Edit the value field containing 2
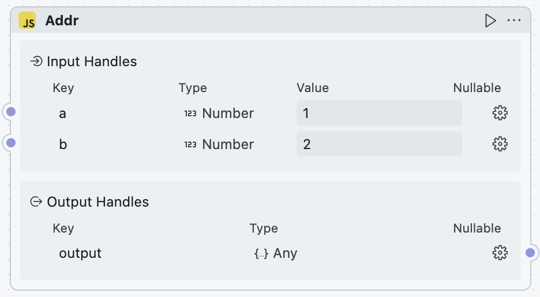540x297 pixels. click(x=378, y=144)
